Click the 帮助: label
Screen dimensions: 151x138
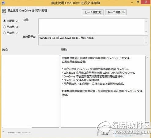tap(64, 50)
